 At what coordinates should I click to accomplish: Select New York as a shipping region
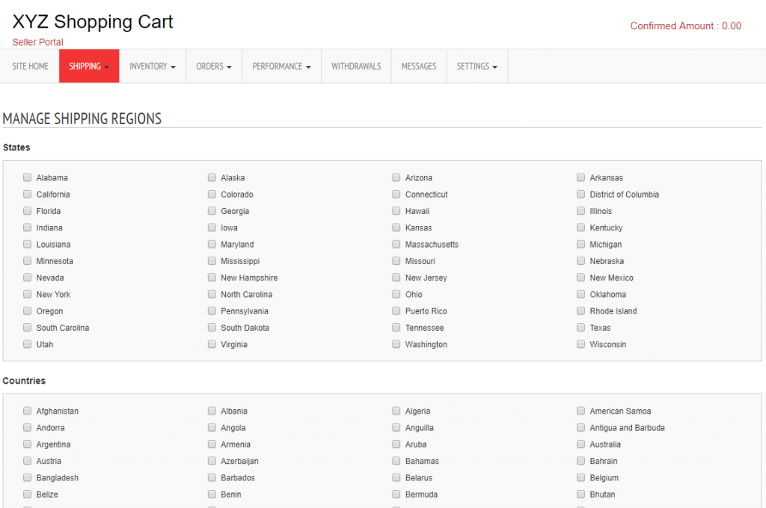(27, 294)
